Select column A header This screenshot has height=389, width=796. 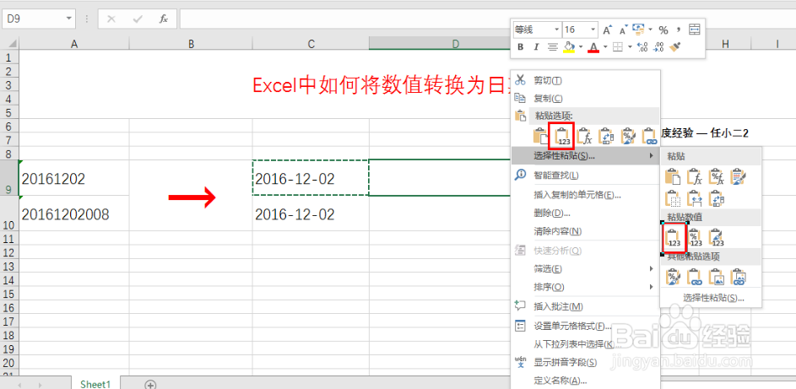coord(74,44)
